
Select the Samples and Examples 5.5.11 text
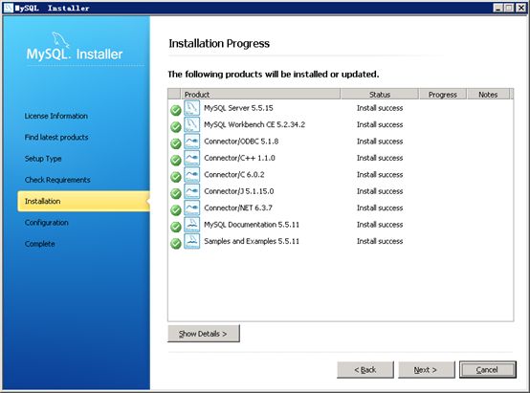point(252,241)
